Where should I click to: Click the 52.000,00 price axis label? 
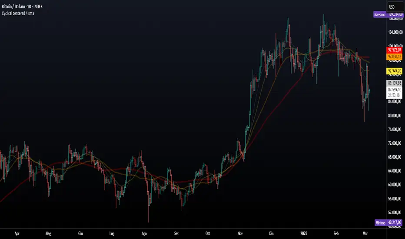pos(395,212)
